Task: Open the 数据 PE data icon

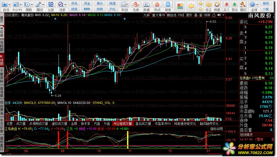Action: [x=146, y=4]
